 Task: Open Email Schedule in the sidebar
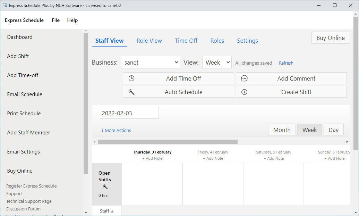pyautogui.click(x=25, y=94)
